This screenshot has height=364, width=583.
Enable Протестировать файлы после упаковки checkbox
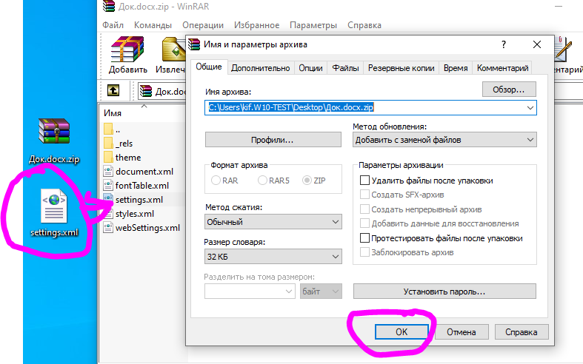tap(364, 238)
